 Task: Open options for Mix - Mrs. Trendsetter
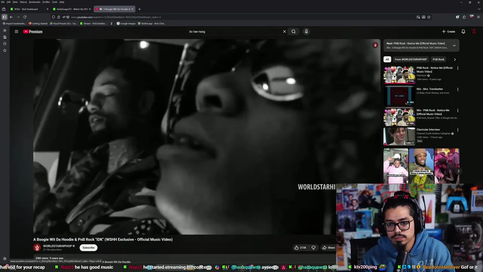coord(458,90)
